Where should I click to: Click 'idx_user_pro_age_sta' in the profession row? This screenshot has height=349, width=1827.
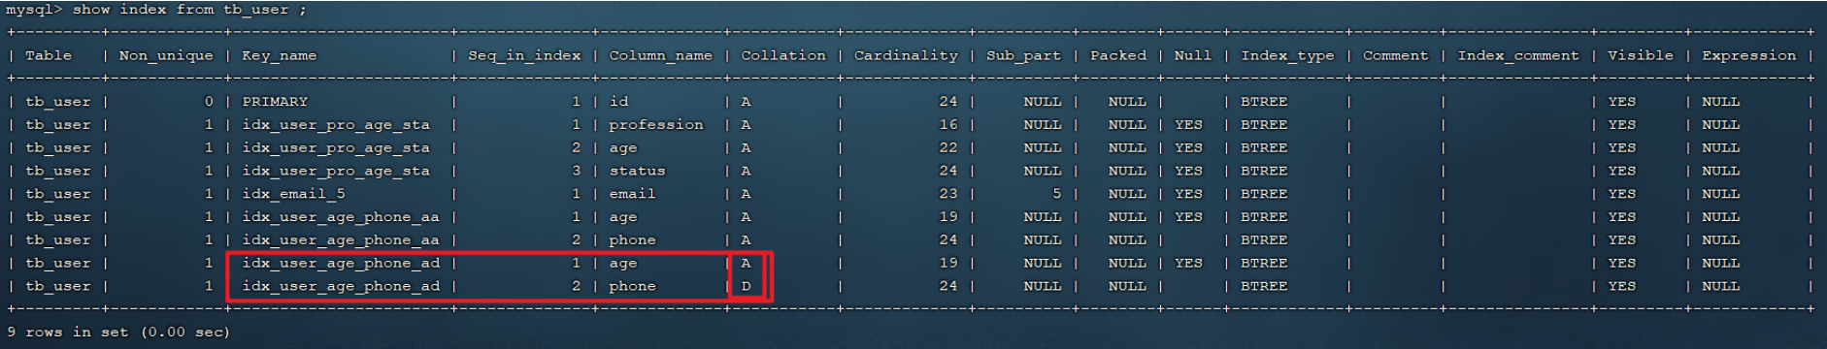336,125
